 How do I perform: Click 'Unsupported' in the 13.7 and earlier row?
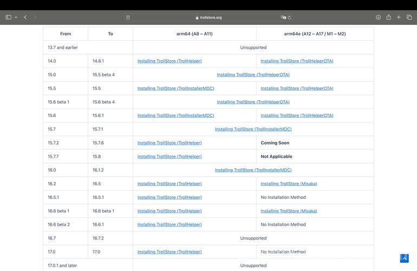253,47
